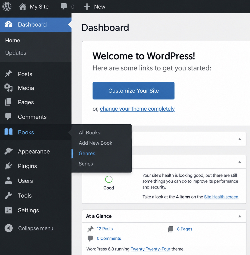Click the Pages icon in sidebar

[8, 102]
